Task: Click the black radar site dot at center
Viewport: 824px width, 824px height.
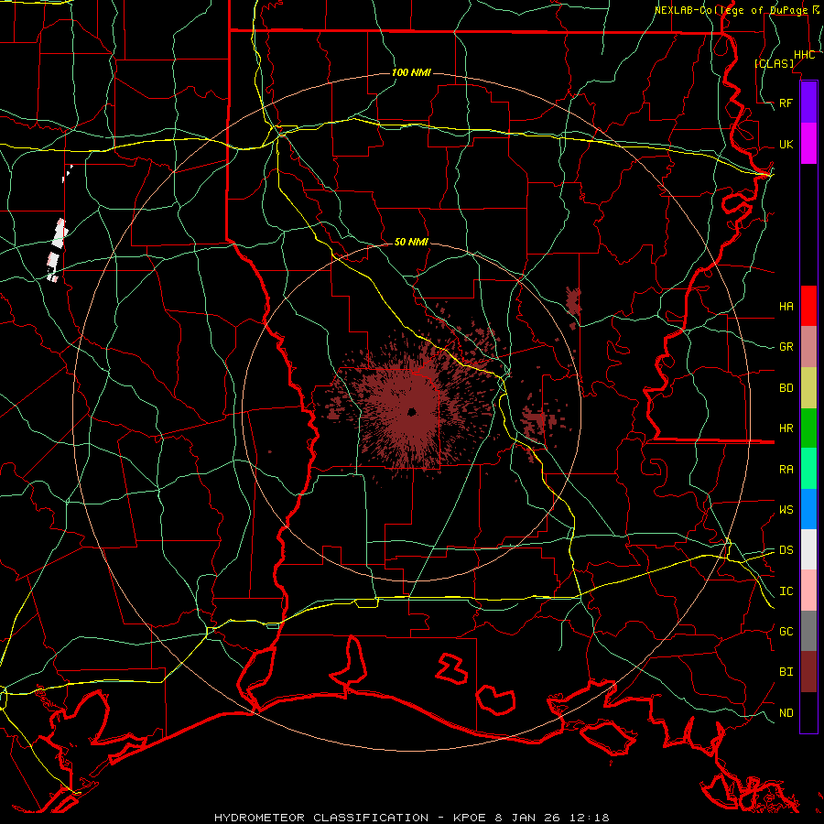Action: (x=412, y=411)
